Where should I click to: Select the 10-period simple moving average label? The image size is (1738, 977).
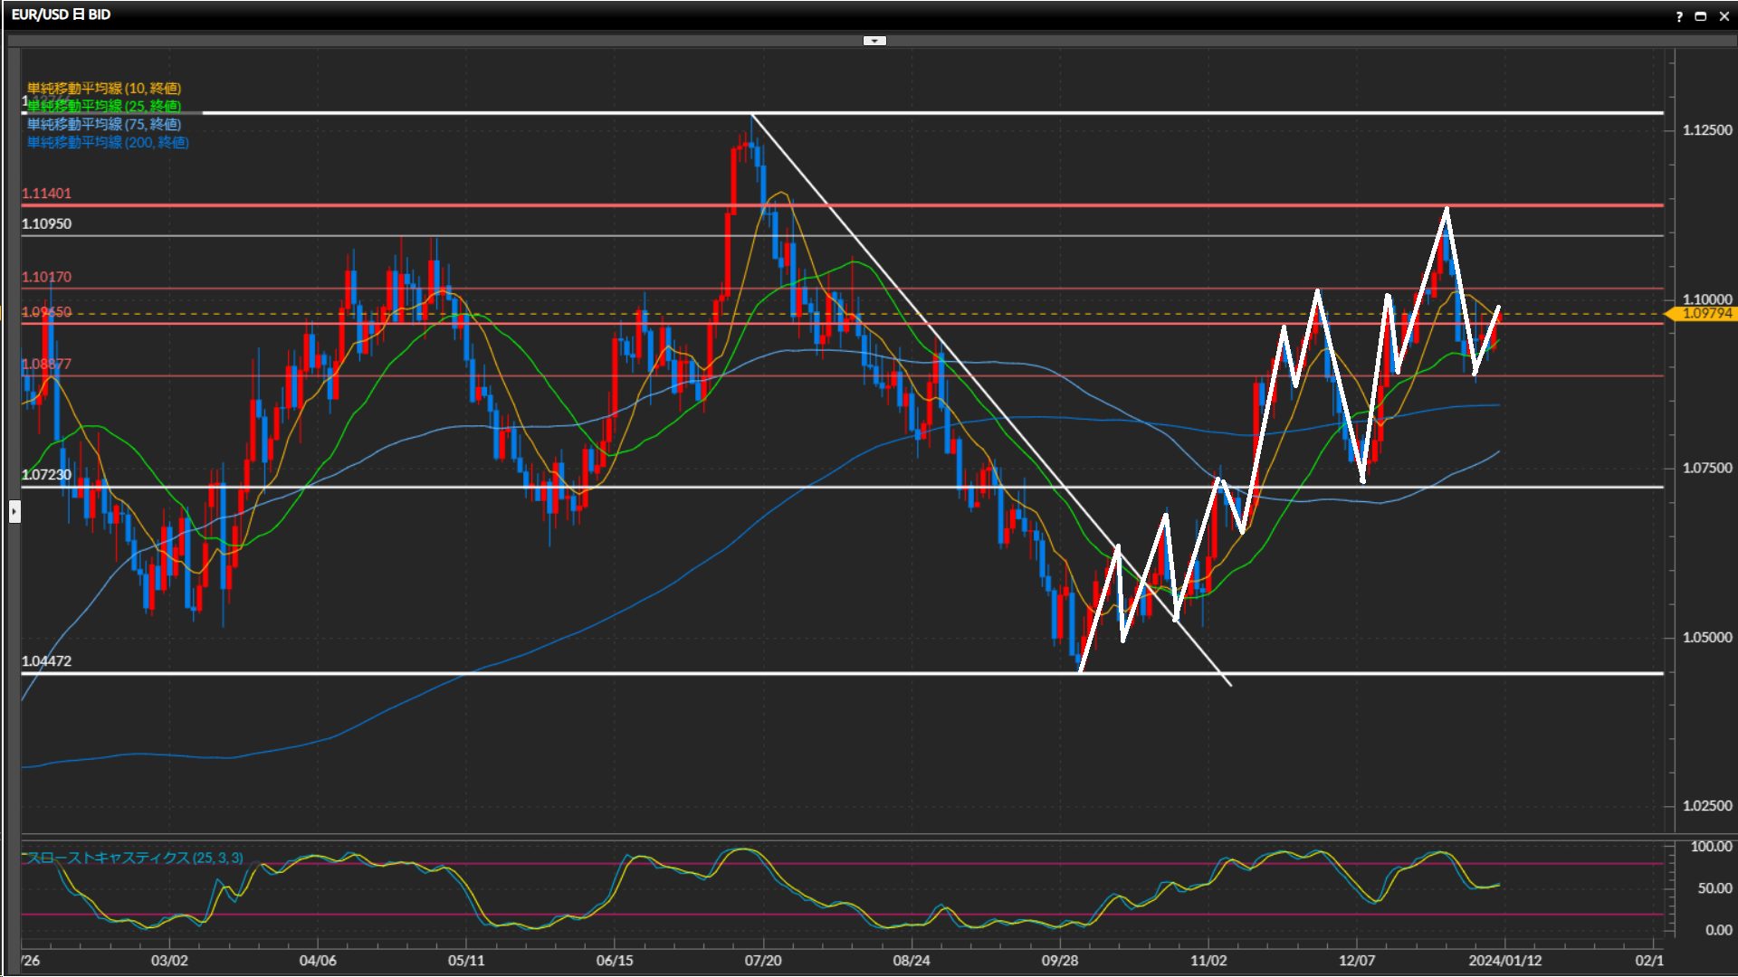tap(104, 88)
